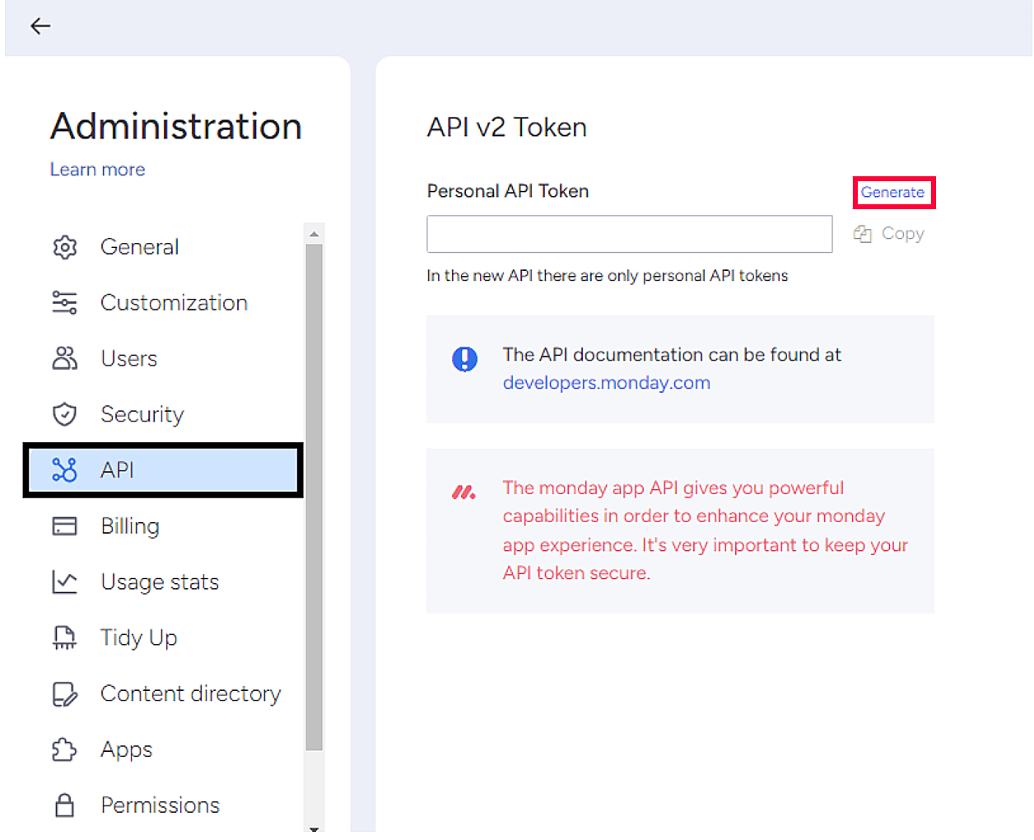Click the back arrow icon
The width and height of the screenshot is (1034, 840).
[40, 26]
